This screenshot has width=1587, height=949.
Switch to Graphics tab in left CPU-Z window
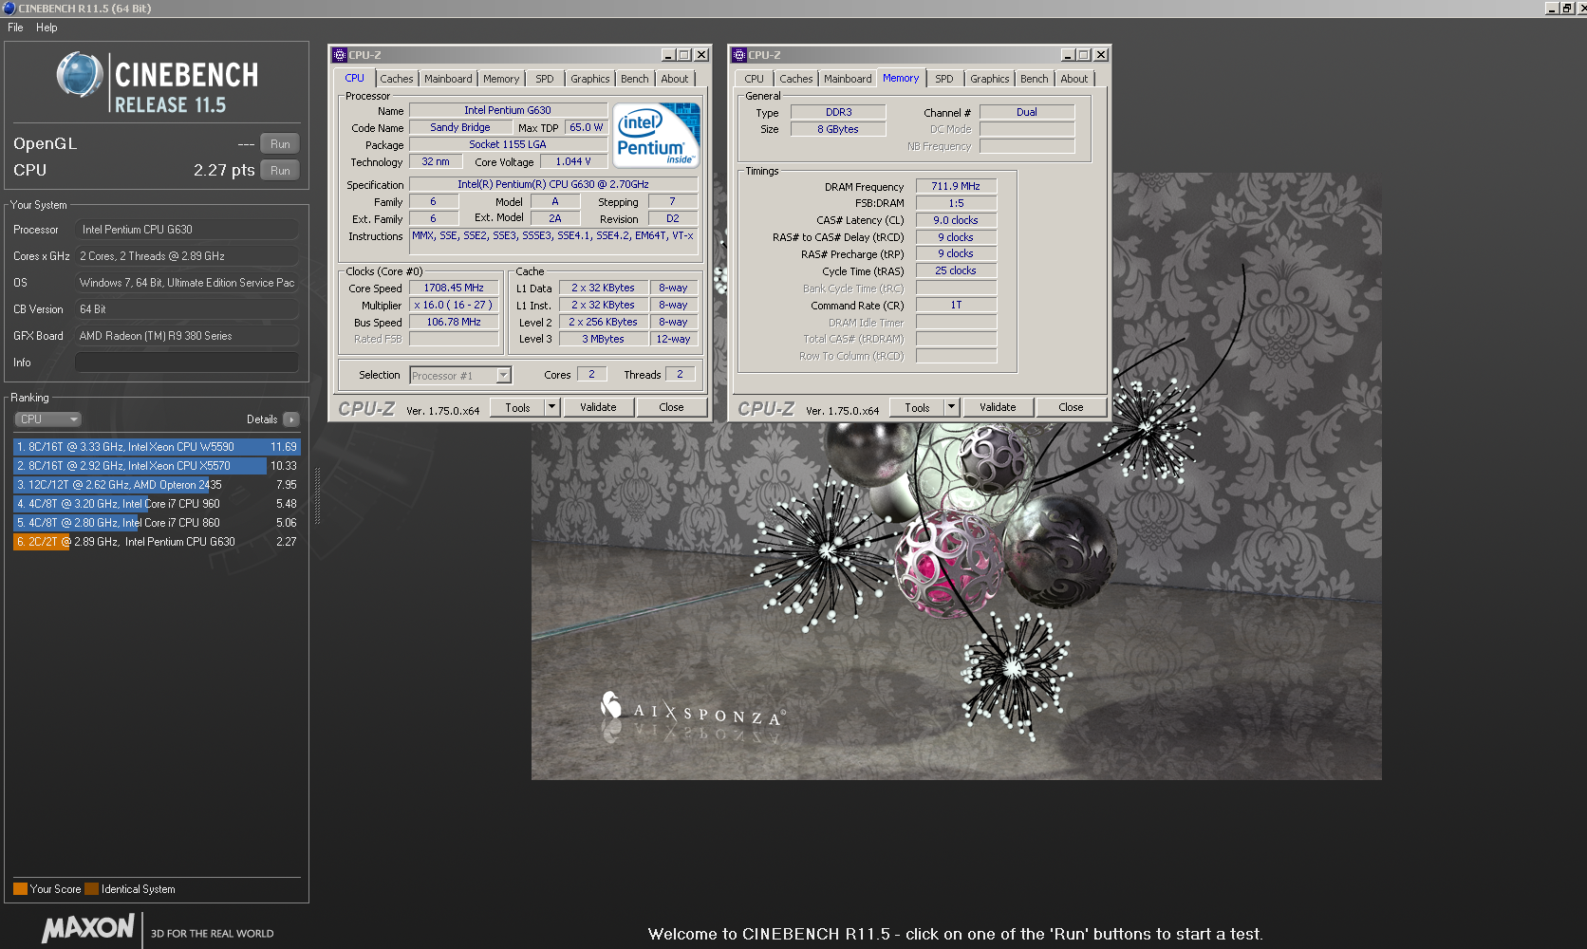[x=590, y=79]
